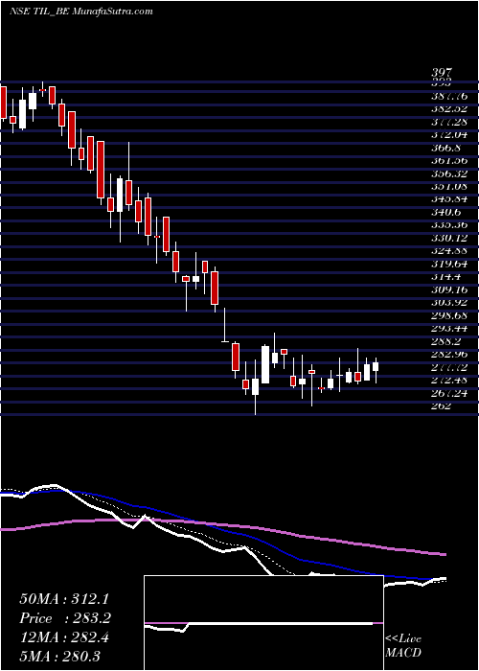Click the 277.72 price axis label
Viewport: 479px width, 671px height.
448,367
